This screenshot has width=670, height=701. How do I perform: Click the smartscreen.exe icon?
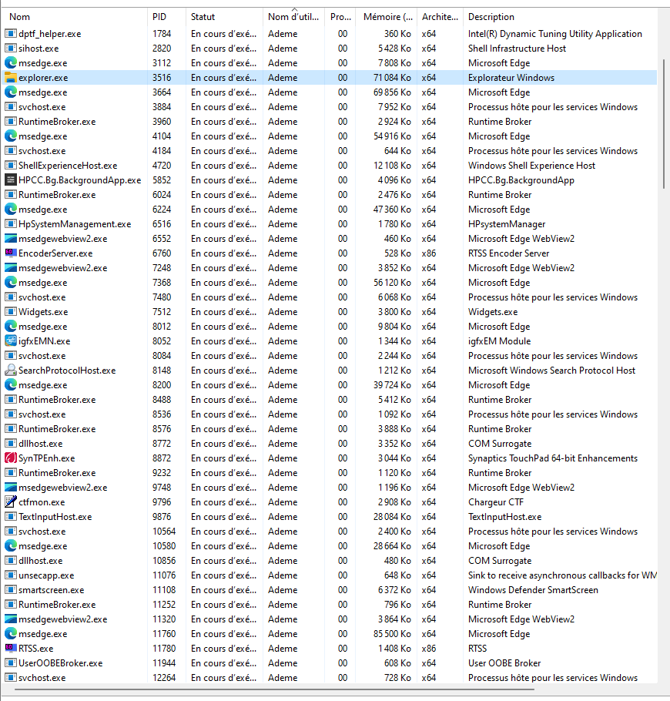[x=10, y=590]
